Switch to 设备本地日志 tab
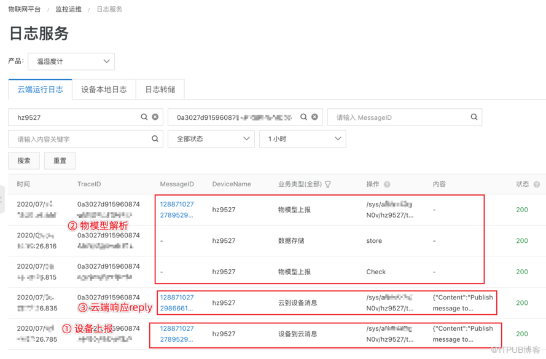 tap(104, 90)
